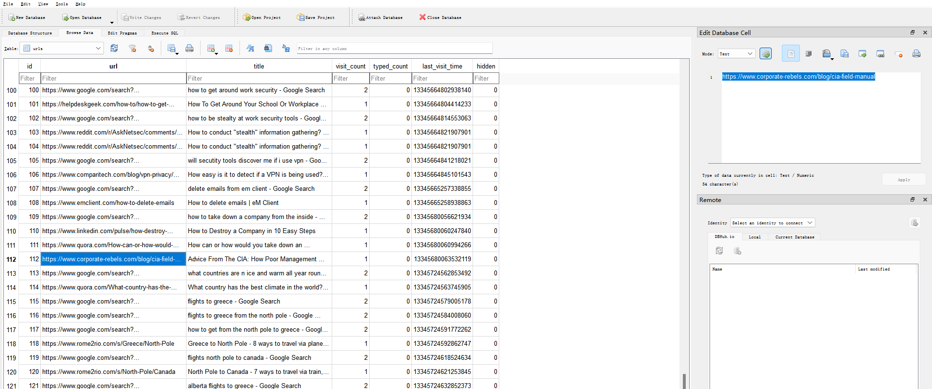Click the edit display format font icon
This screenshot has width=932, height=389.
(x=250, y=48)
